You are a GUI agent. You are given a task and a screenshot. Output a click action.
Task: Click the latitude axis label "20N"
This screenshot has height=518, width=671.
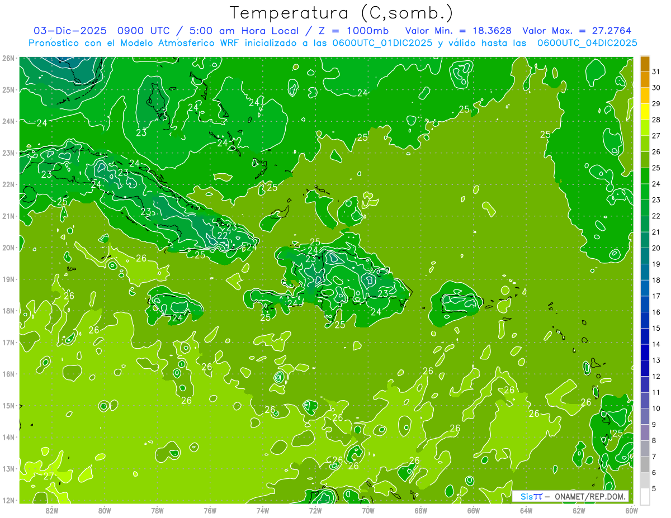click(x=8, y=248)
